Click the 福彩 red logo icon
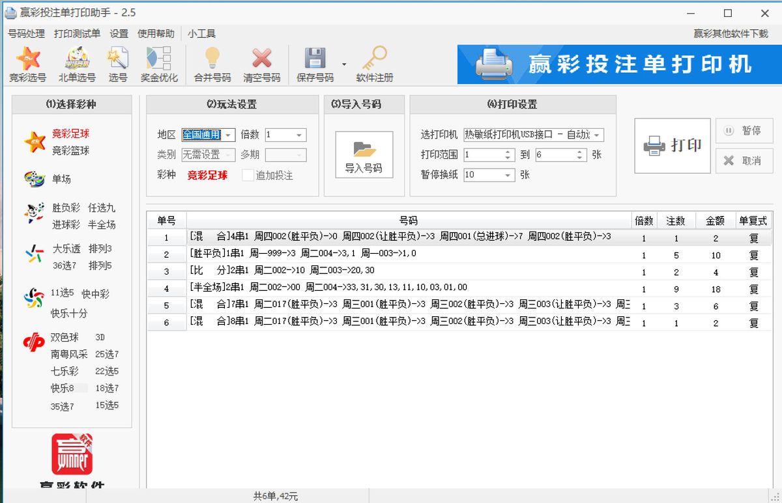The height and width of the screenshot is (503, 782). pos(34,343)
